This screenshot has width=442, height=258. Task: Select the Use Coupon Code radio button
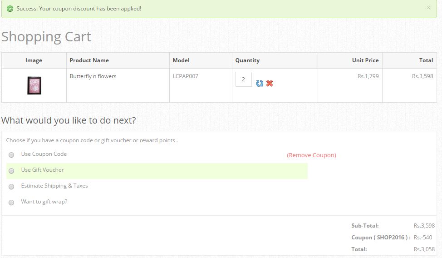(11, 155)
